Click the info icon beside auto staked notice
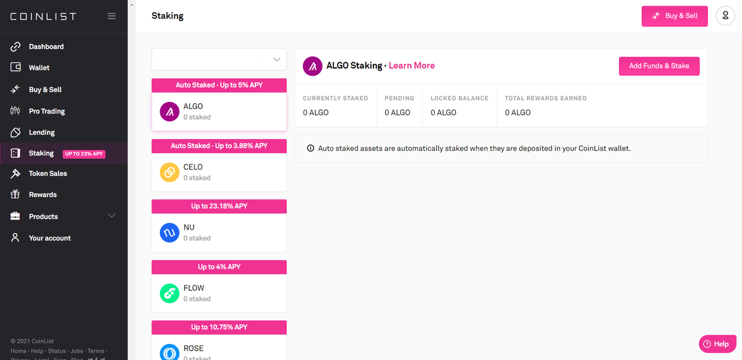This screenshot has height=360, width=742. 310,149
